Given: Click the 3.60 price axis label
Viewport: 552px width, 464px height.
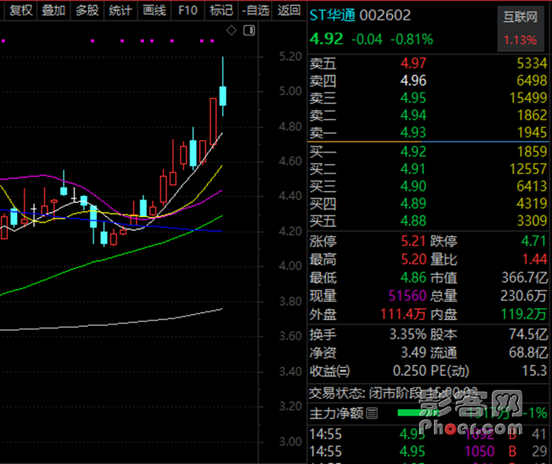Looking at the screenshot, I should point(290,336).
